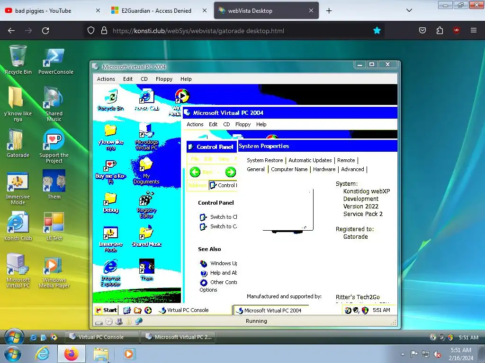Screen dimensions: 485x363
Task: Select Virtual PC Console in Vista taskbar
Action: (x=101, y=337)
